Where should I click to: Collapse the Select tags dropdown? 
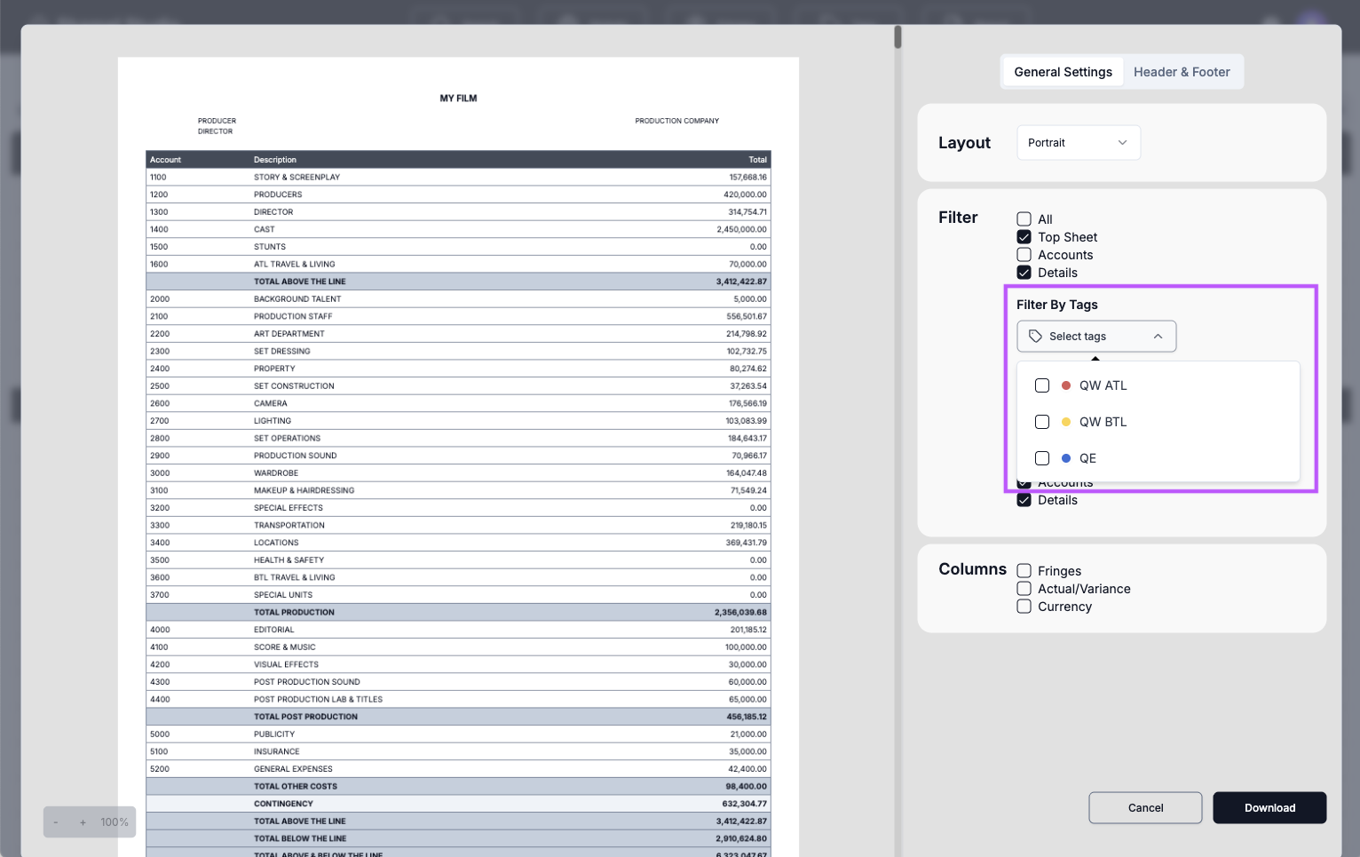pos(1158,336)
